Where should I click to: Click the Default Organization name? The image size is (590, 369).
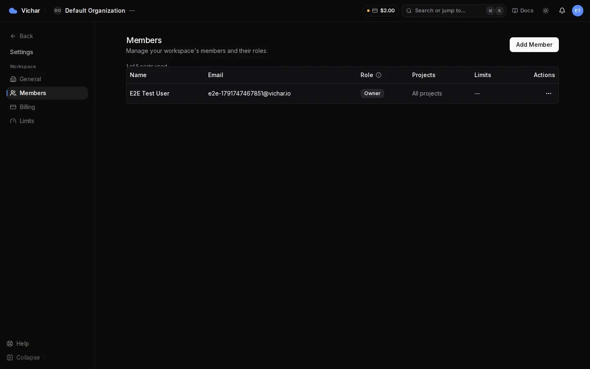click(95, 11)
